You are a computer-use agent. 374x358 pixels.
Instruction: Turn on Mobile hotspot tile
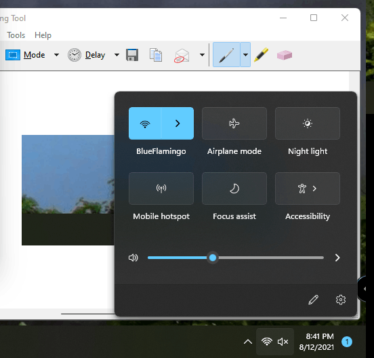[x=161, y=188]
